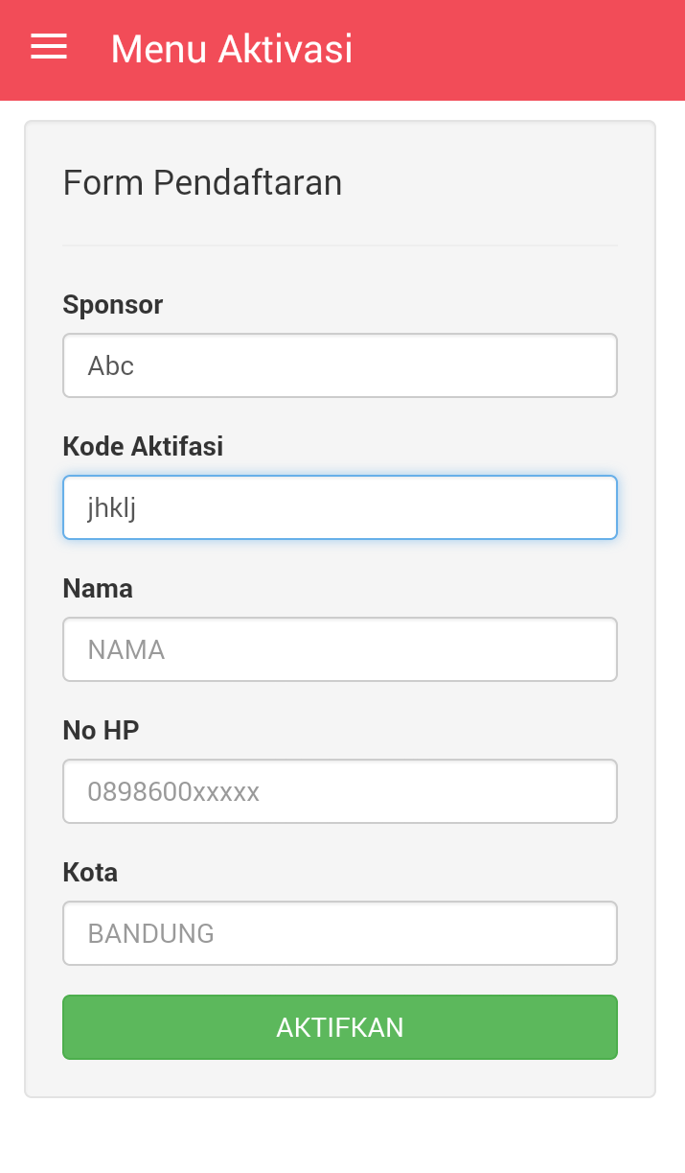
Task: Click the Kota field label
Action: click(90, 872)
